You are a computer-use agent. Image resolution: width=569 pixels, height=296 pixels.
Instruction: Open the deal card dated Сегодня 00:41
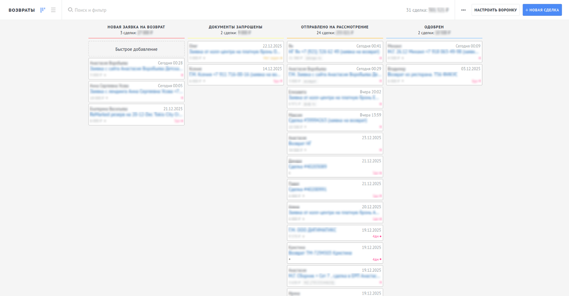335,52
